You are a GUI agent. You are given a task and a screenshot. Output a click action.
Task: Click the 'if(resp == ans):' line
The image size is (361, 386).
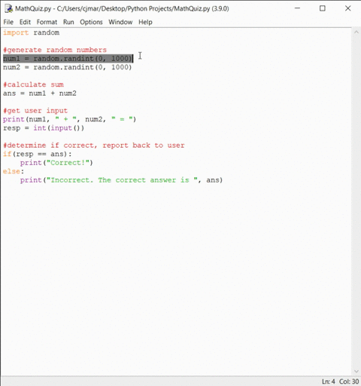[38, 154]
